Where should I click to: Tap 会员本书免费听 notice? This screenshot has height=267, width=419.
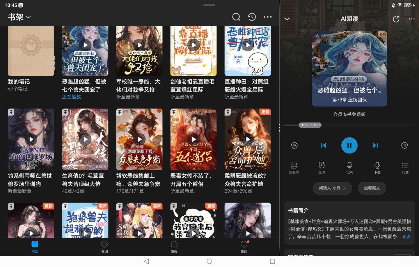click(349, 114)
